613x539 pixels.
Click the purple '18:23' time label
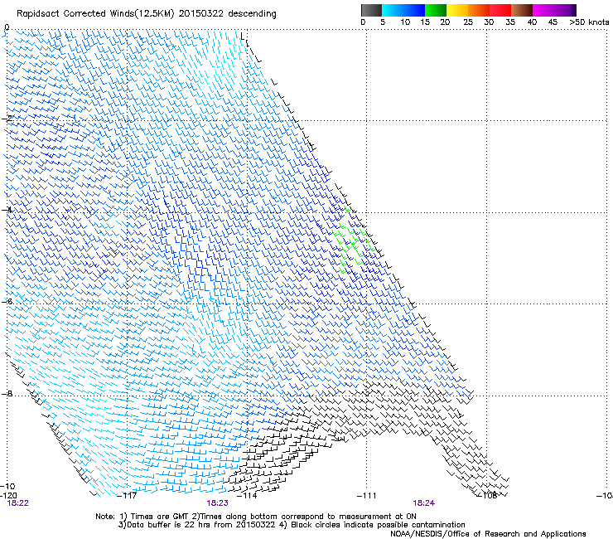pos(217,503)
